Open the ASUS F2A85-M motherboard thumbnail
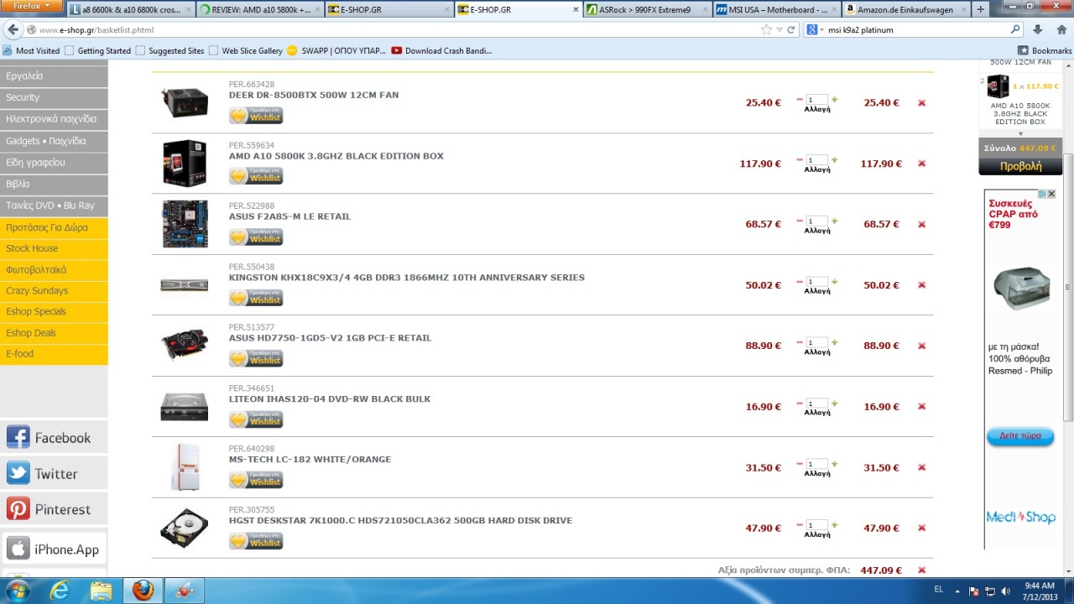The image size is (1074, 604). [185, 224]
